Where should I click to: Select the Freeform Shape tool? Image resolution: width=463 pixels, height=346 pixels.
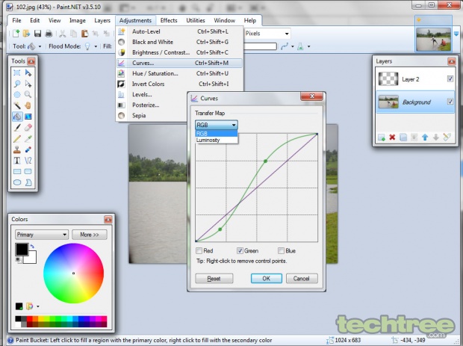click(28, 182)
